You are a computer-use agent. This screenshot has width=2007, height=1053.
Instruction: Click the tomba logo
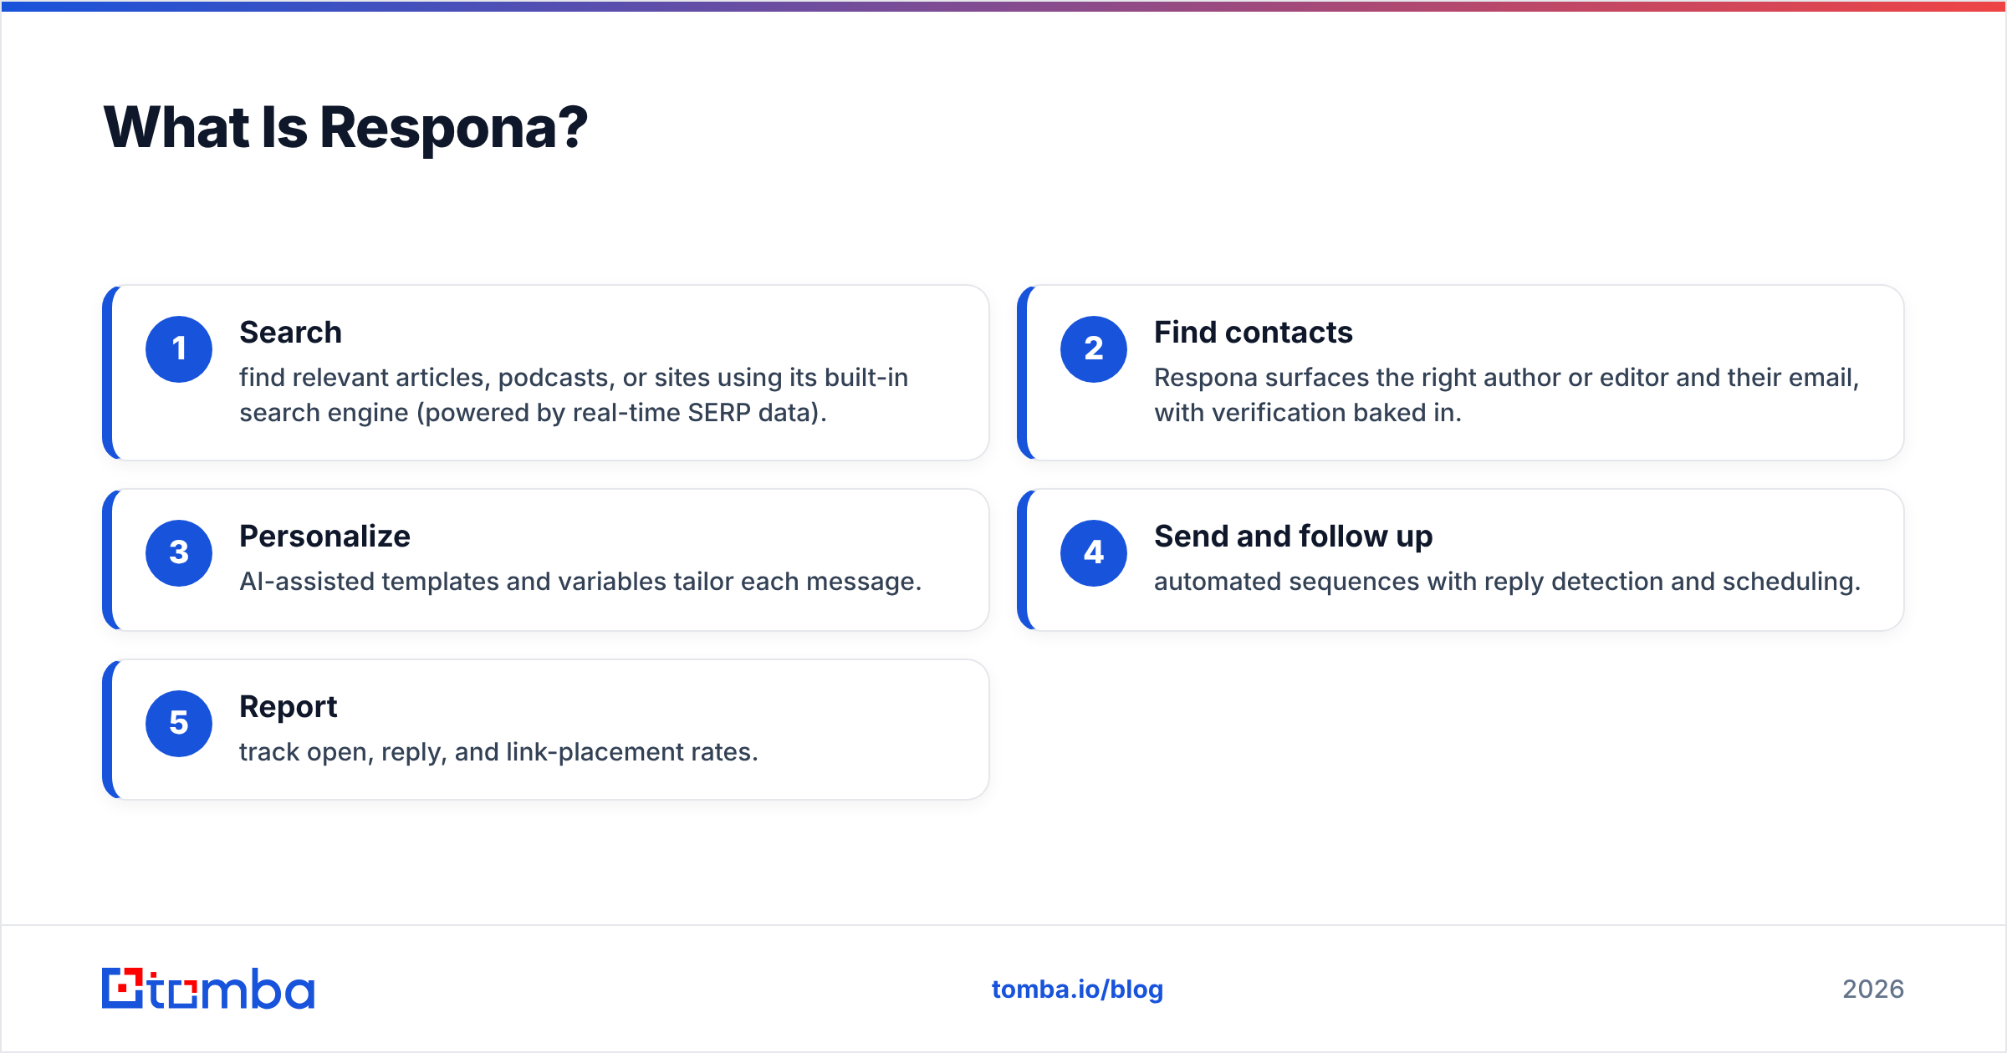(208, 989)
